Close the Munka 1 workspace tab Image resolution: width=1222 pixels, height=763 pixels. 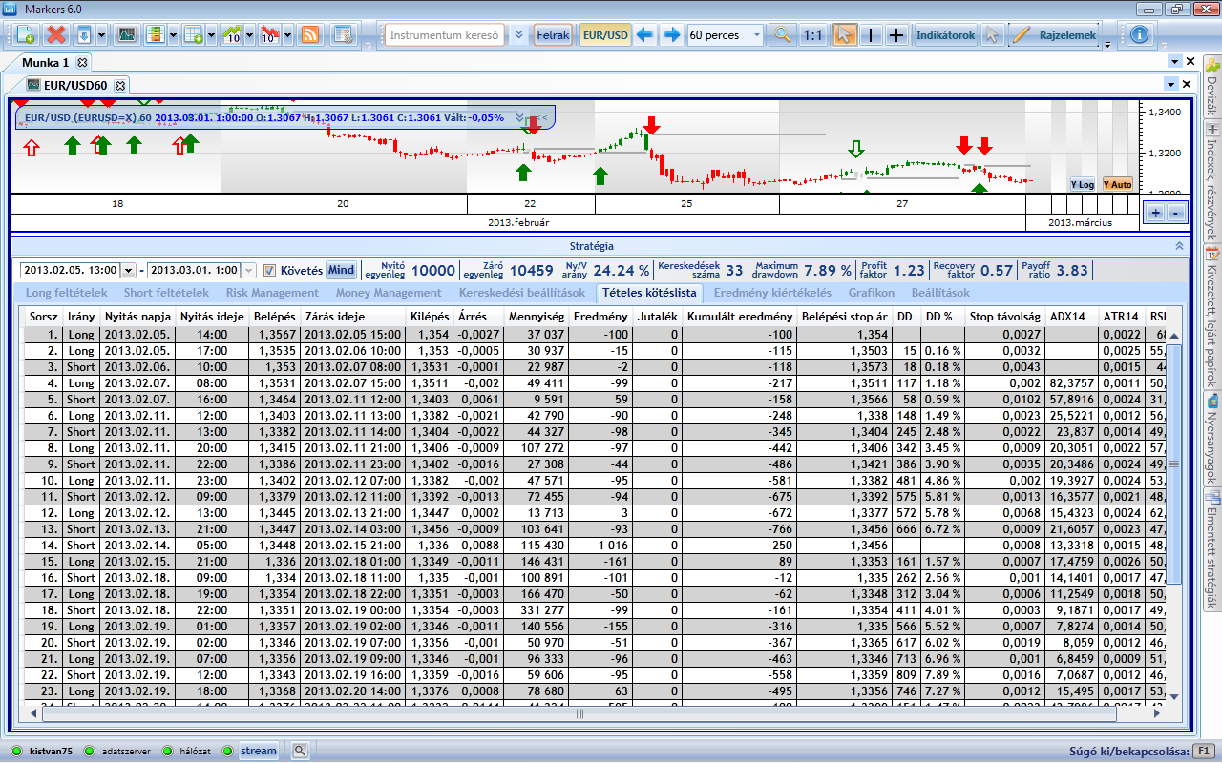[82, 62]
